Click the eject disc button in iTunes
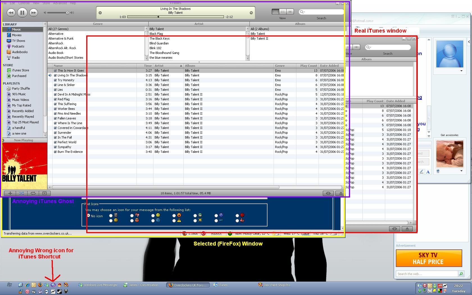Screen dimensions: 472x295 (x=341, y=193)
